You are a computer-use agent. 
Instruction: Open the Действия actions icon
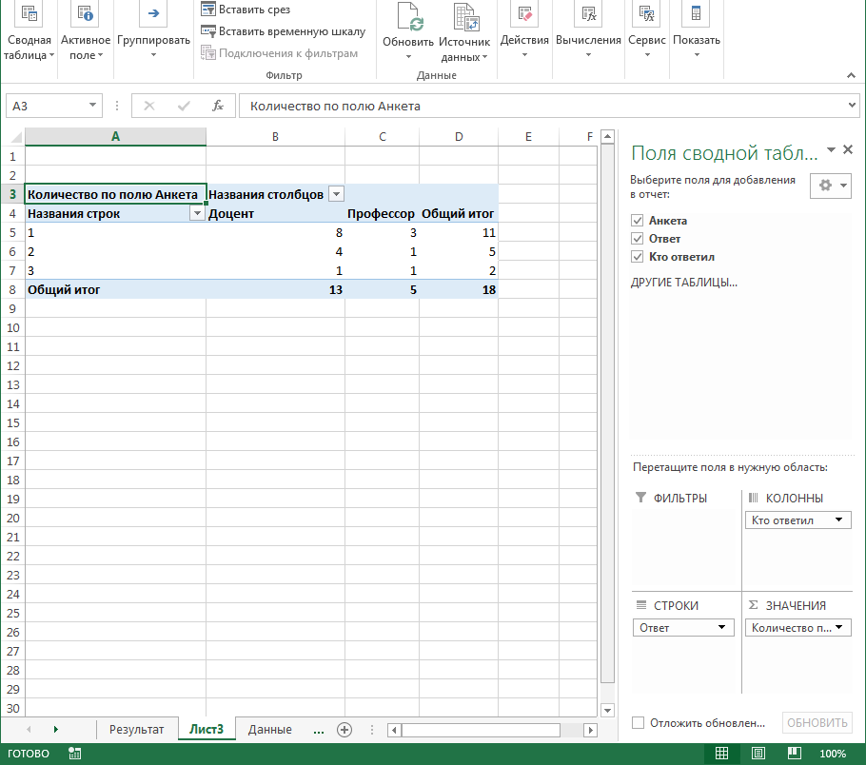pos(524,14)
